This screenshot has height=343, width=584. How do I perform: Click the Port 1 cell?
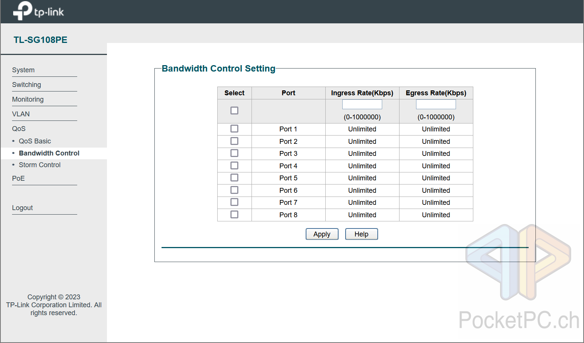coord(288,129)
